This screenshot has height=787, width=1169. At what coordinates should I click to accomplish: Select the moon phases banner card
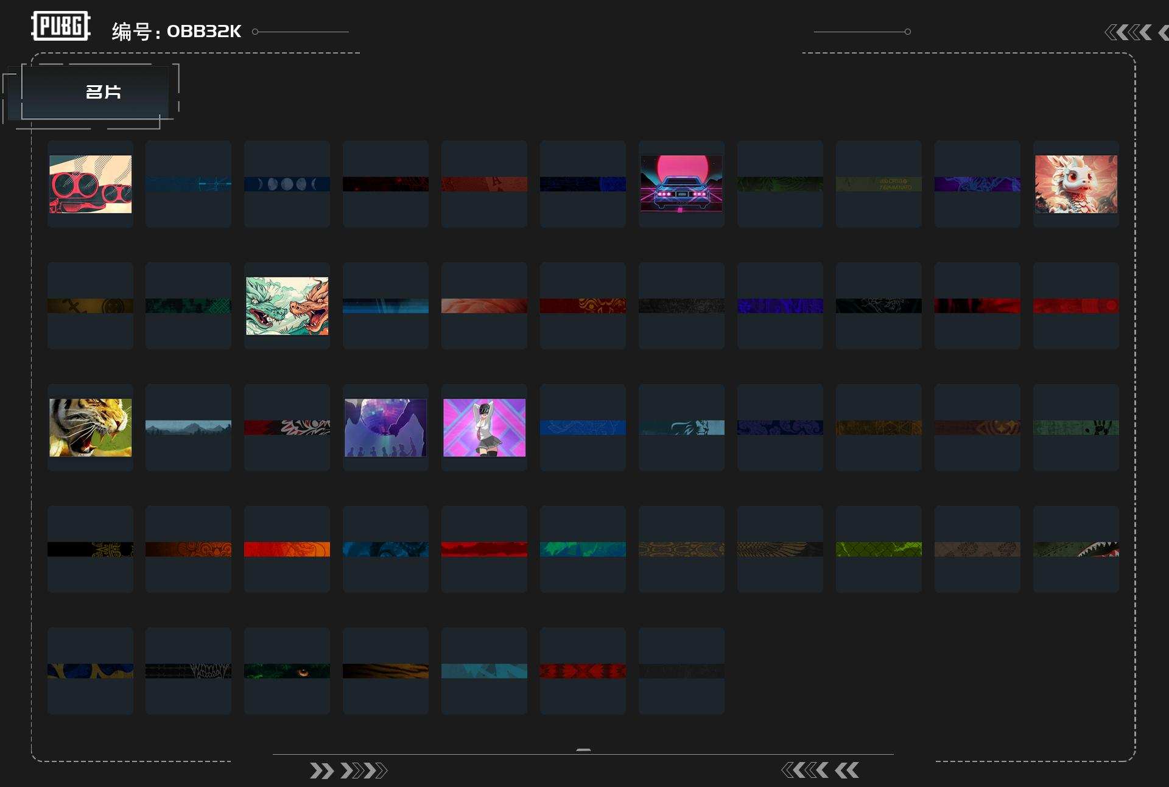coord(287,184)
